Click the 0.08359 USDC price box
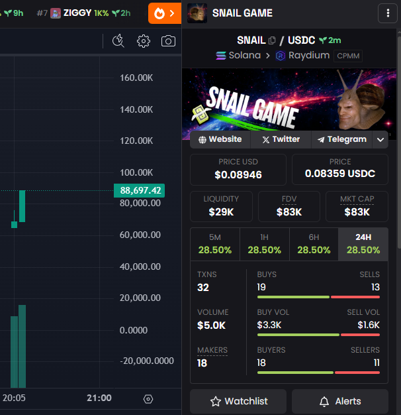This screenshot has height=415, width=401. pyautogui.click(x=340, y=170)
